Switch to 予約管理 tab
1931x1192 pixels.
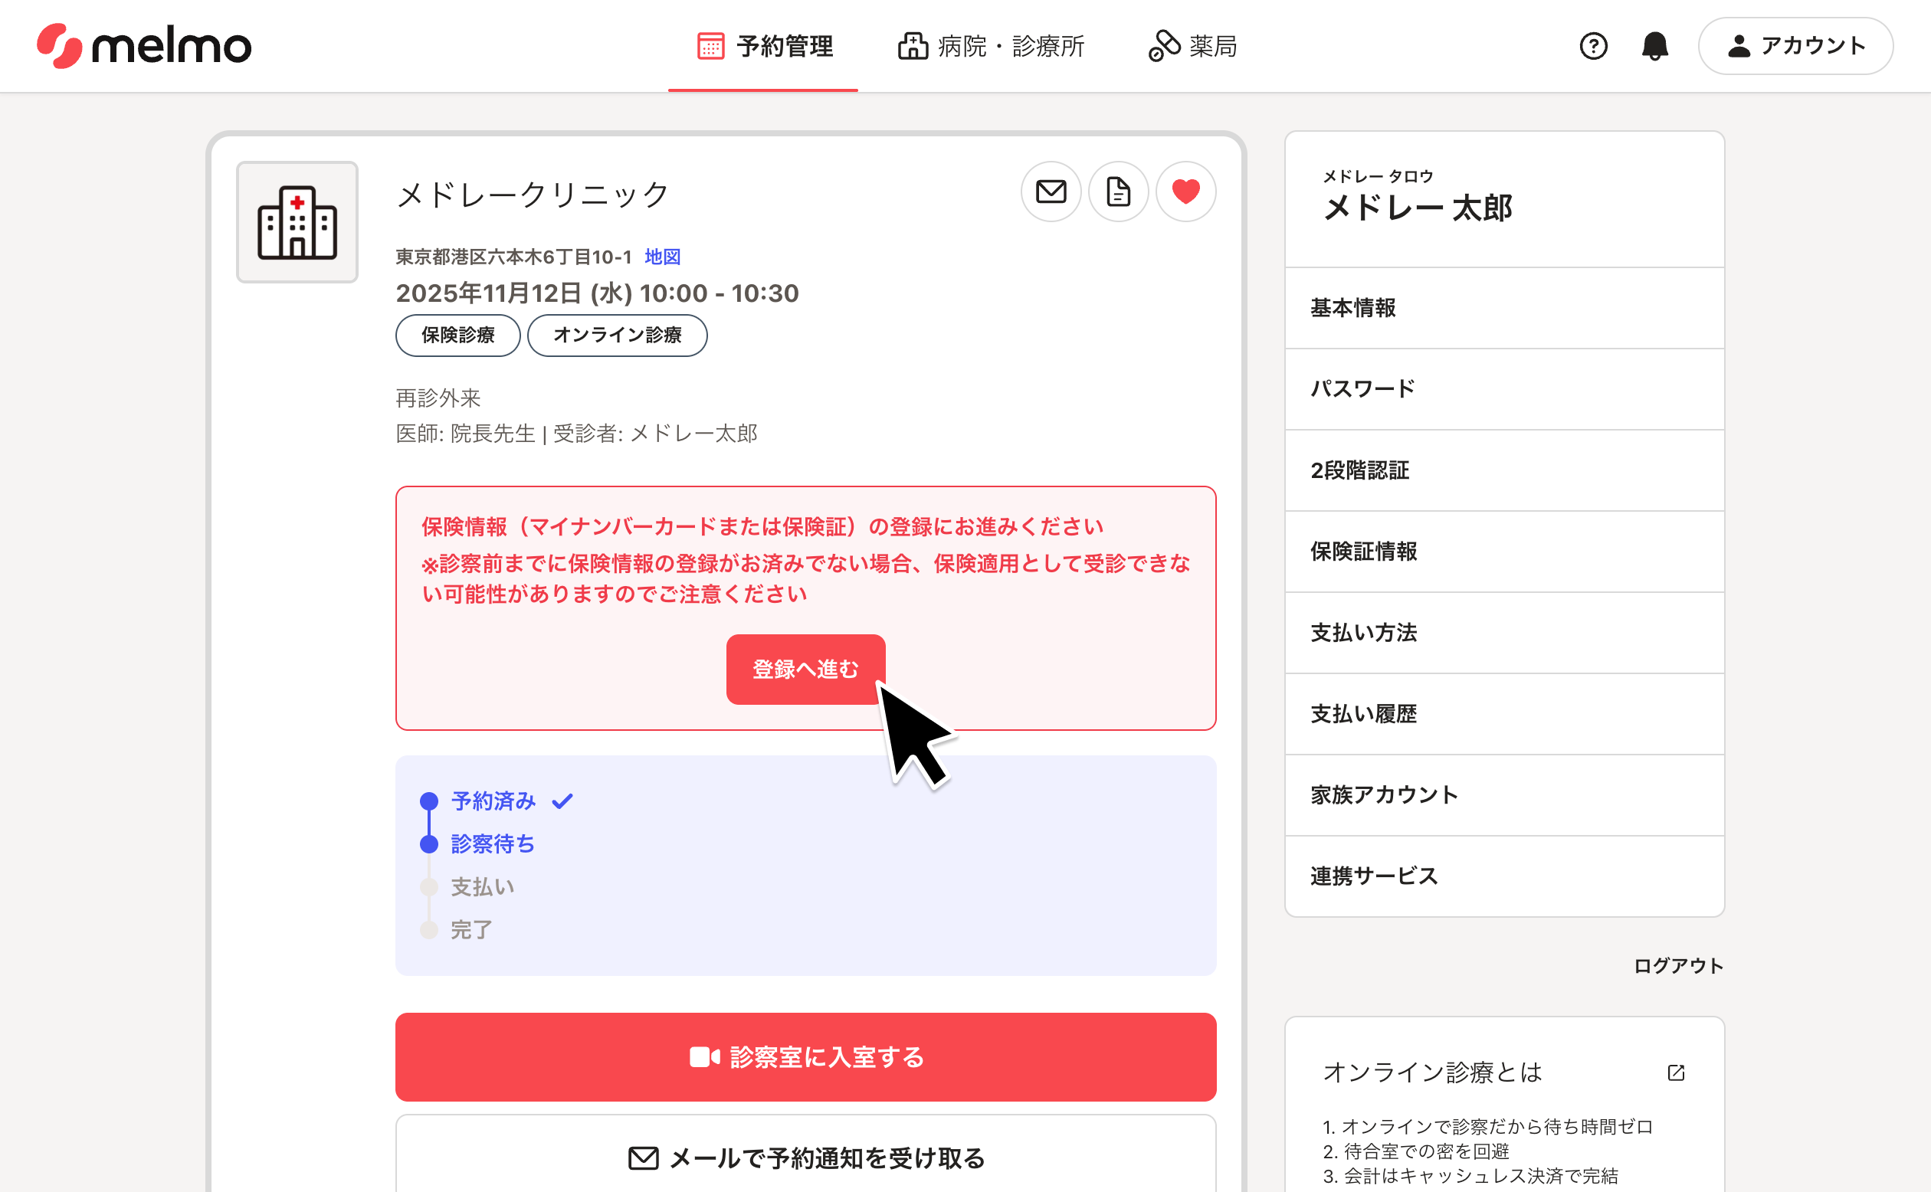[763, 46]
